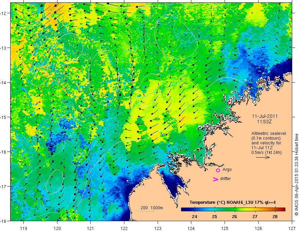Screen dimensions: 299x231
Task: Click the latitude axis label -13
Action: pyautogui.click(x=4, y=48)
